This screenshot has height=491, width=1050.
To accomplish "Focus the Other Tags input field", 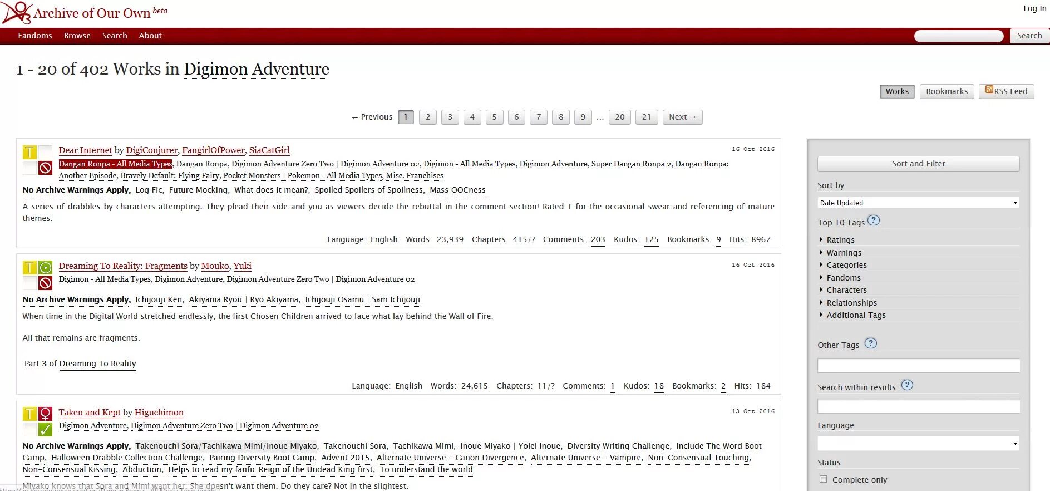I will click(918, 365).
